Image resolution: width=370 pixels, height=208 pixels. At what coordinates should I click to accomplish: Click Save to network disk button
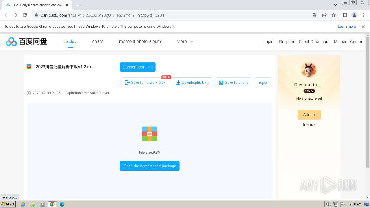[145, 82]
